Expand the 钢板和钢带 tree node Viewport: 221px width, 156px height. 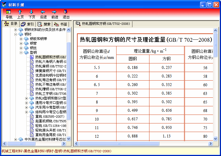[21, 39]
